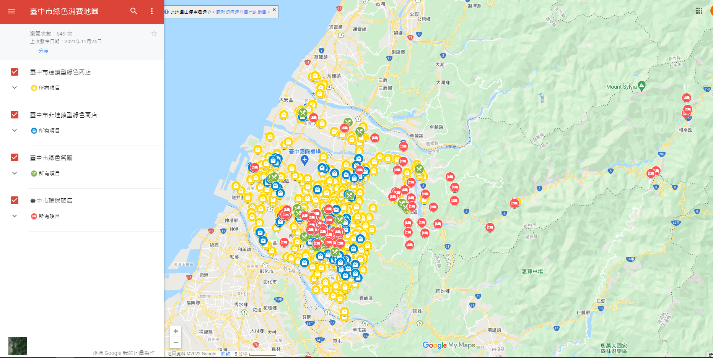713x358 pixels.
Task: Click the search magnifier icon
Action: tap(133, 11)
